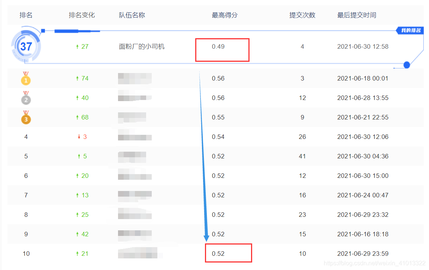Click submission count 41

[302, 156]
